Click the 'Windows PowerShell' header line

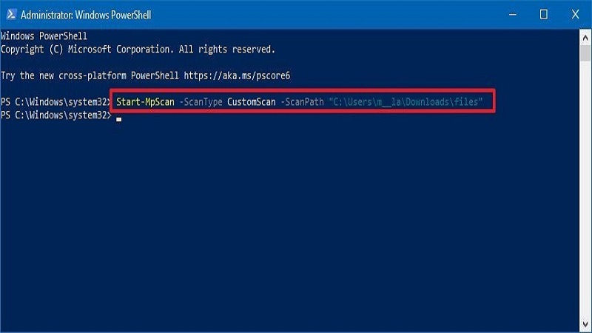[x=44, y=36]
